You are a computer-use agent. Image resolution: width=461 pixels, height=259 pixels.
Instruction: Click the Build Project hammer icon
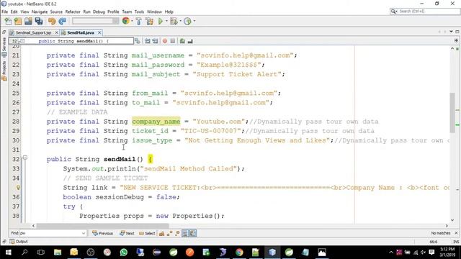[138, 21]
